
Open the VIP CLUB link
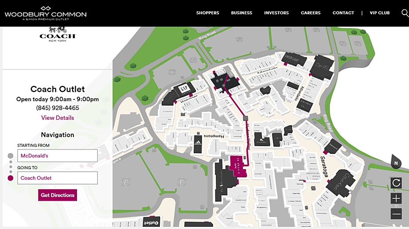(x=380, y=13)
